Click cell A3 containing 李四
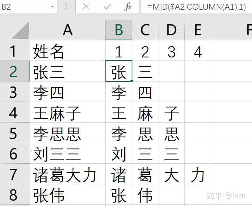252x206 pixels. [x=68, y=92]
